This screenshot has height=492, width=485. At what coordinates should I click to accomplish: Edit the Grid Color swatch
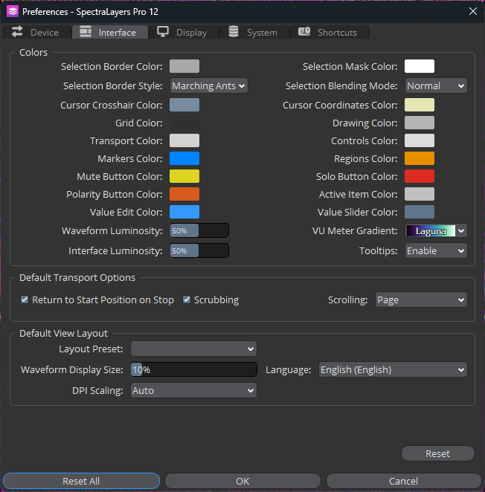(184, 123)
